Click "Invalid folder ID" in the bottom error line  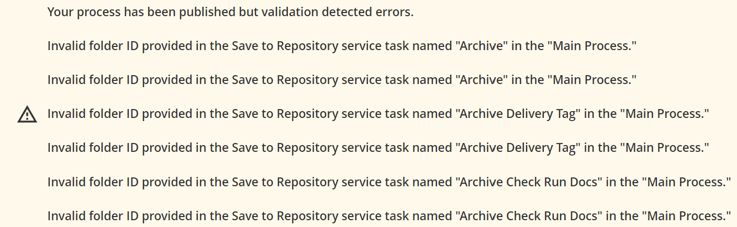[93, 216]
